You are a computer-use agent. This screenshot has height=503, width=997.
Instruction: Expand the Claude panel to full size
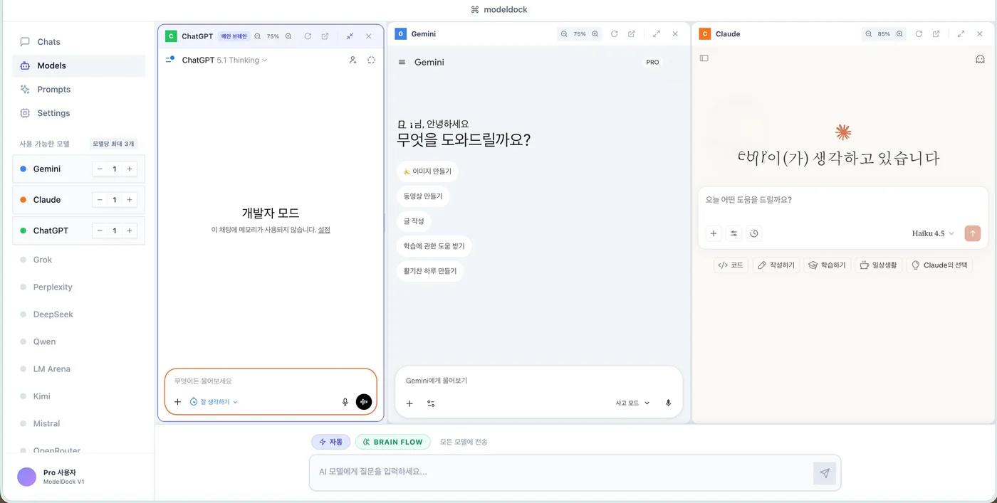pos(961,34)
